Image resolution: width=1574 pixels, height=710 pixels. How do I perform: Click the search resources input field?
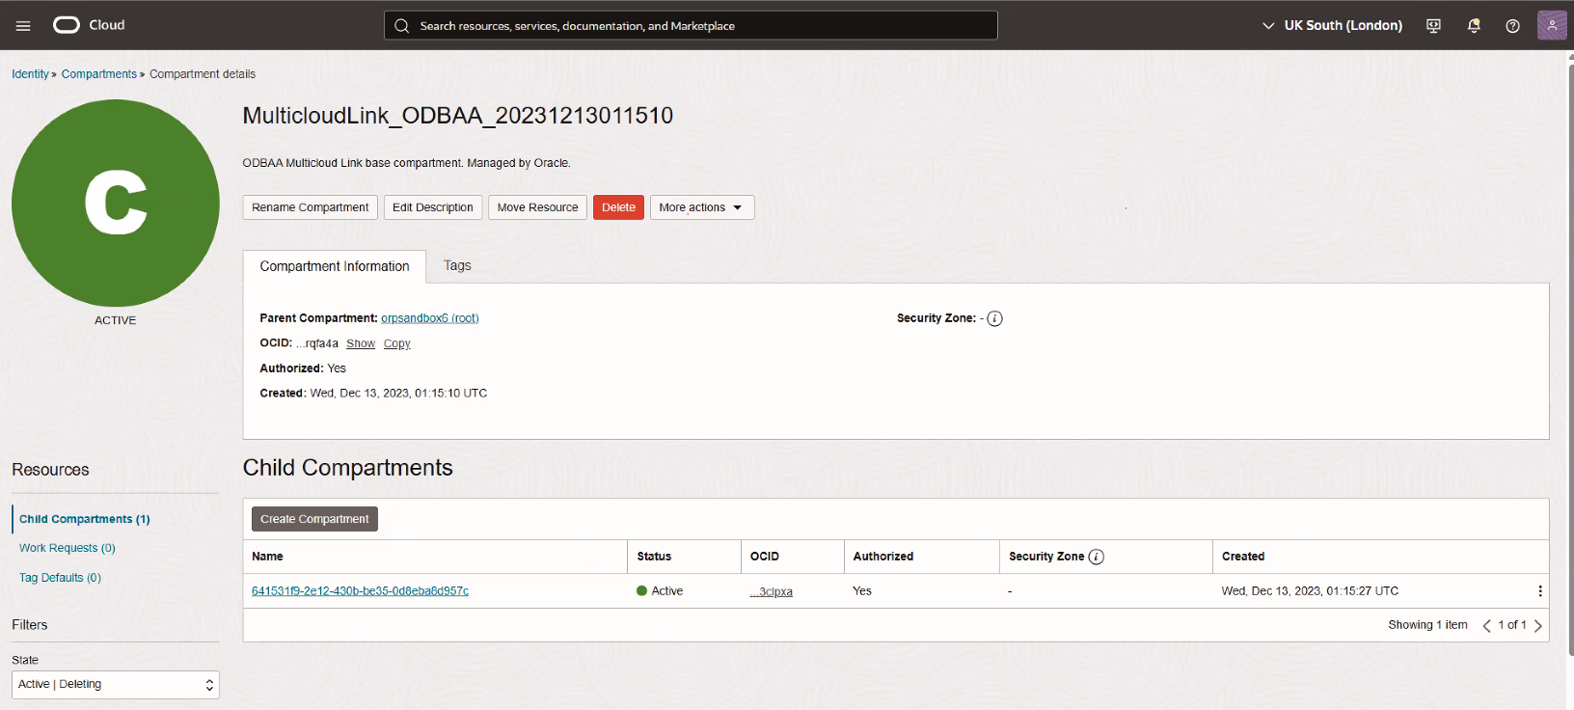[691, 26]
